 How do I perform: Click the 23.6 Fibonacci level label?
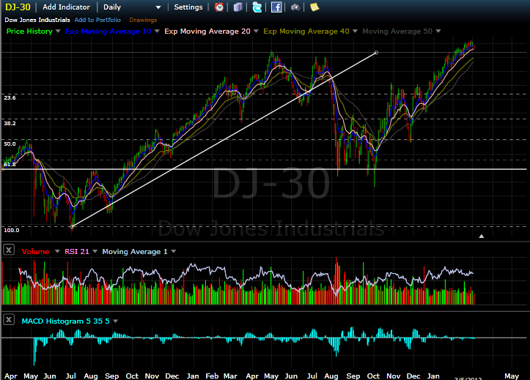pos(10,98)
